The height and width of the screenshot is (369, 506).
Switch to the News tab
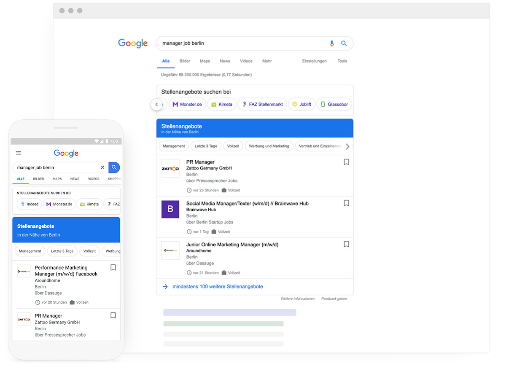coord(225,61)
